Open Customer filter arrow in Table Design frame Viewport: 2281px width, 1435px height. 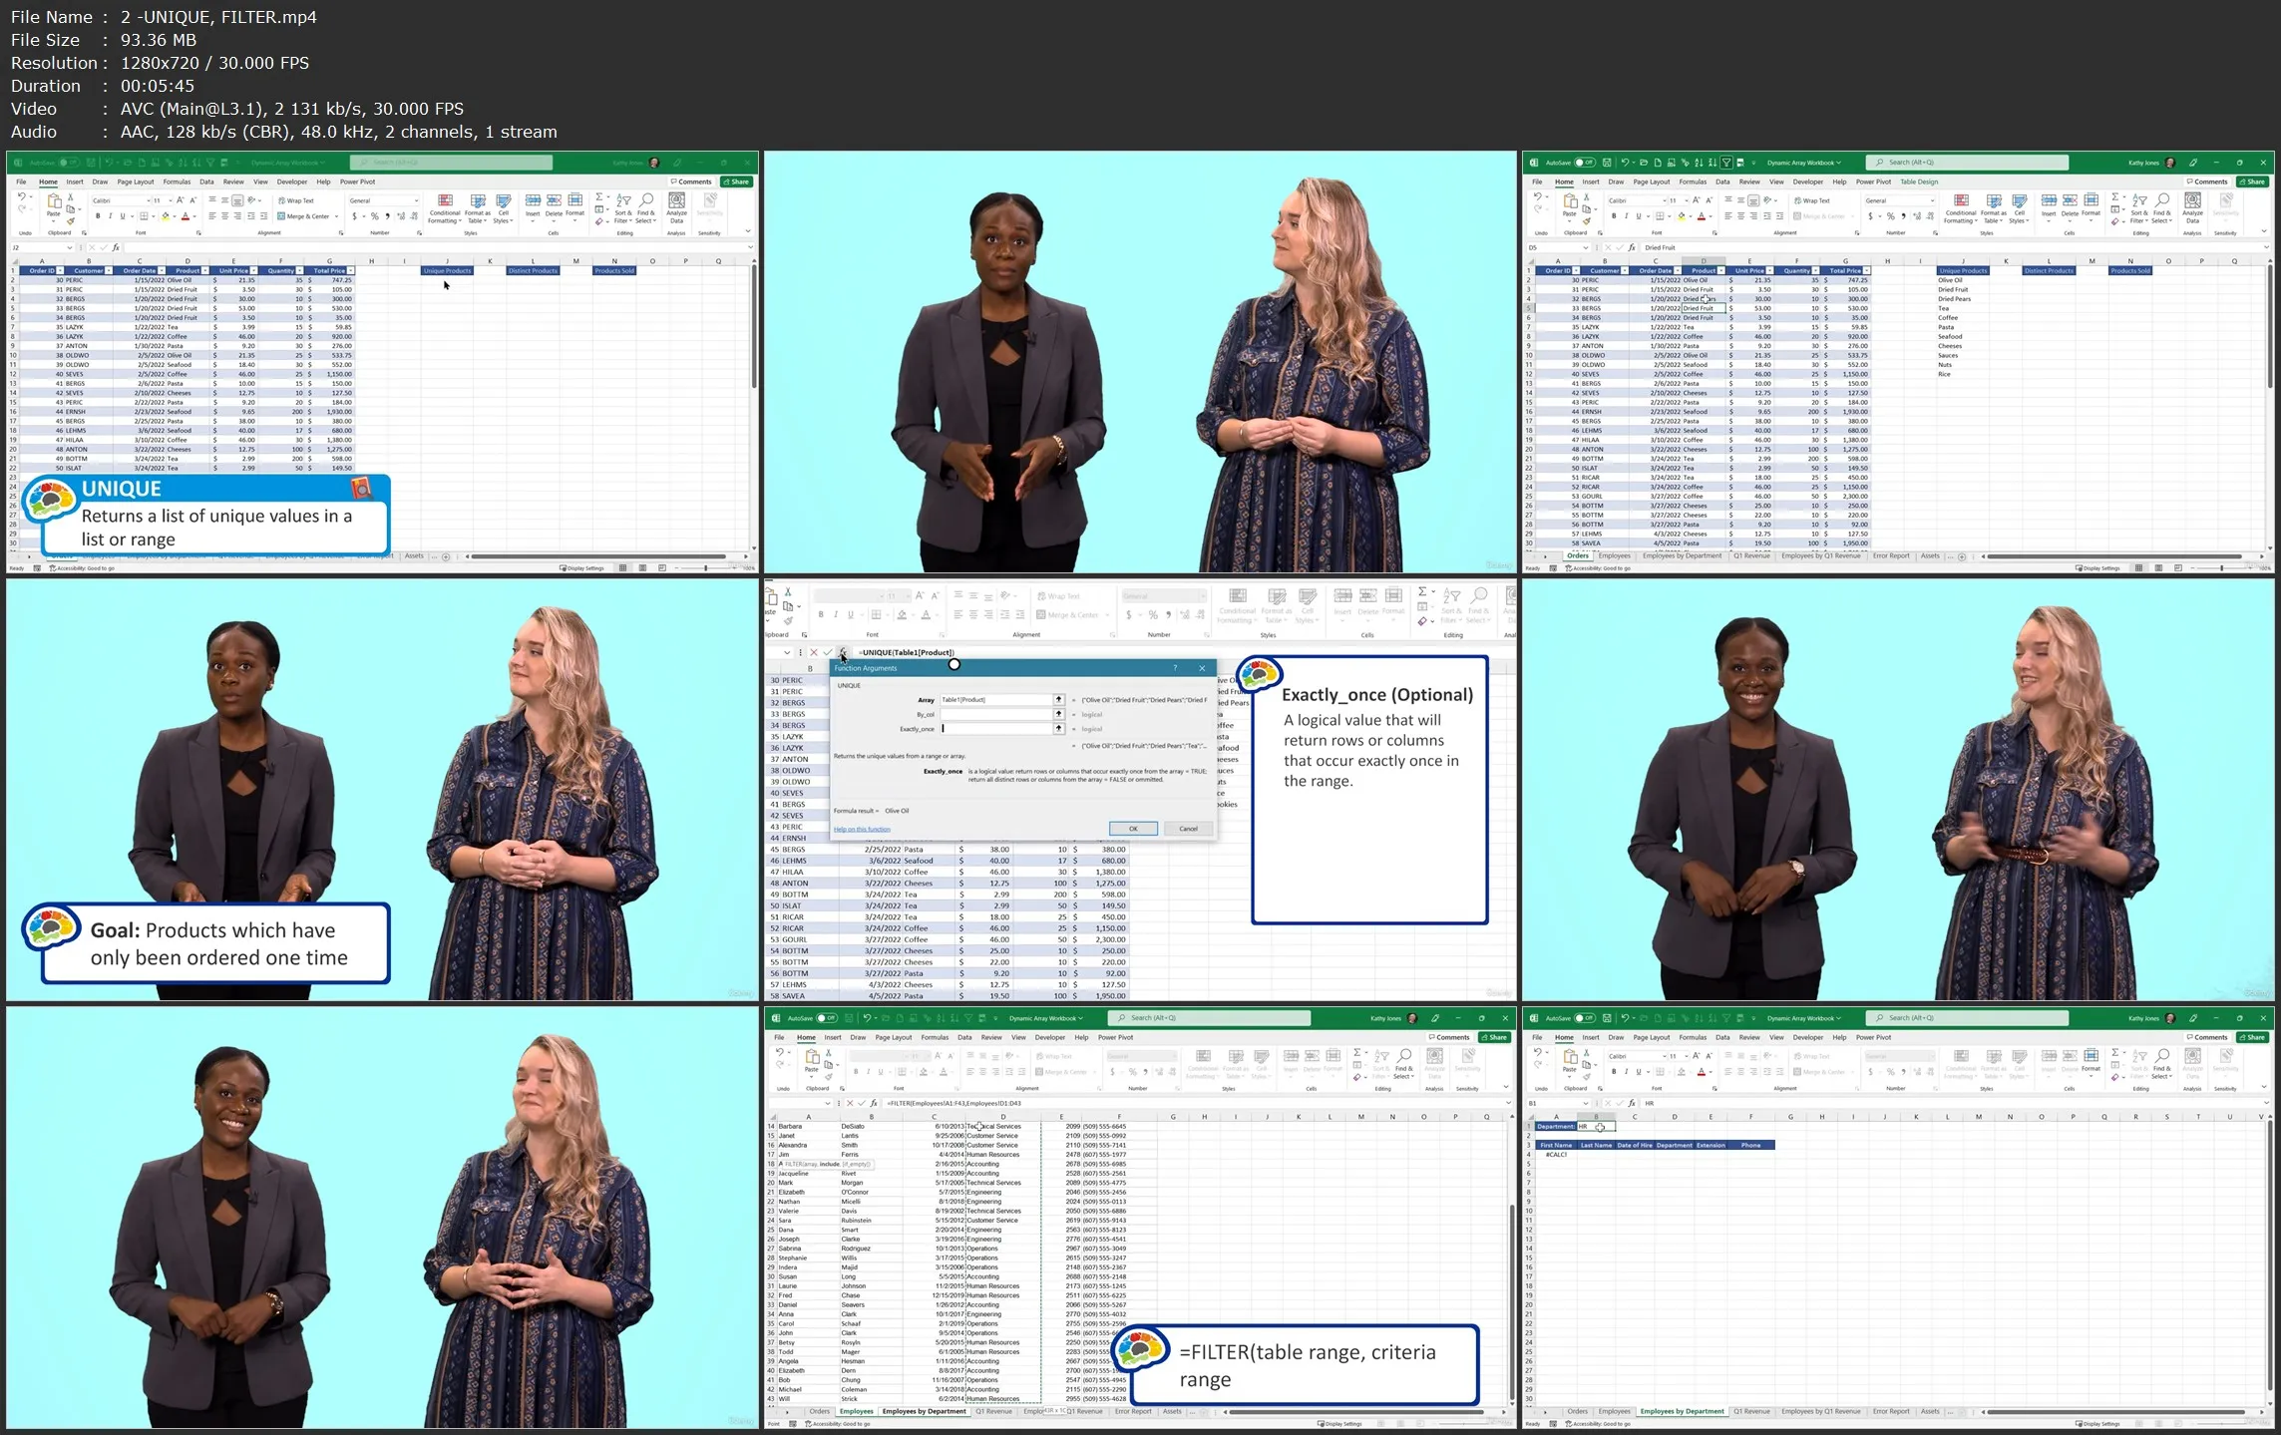pyautogui.click(x=1625, y=271)
